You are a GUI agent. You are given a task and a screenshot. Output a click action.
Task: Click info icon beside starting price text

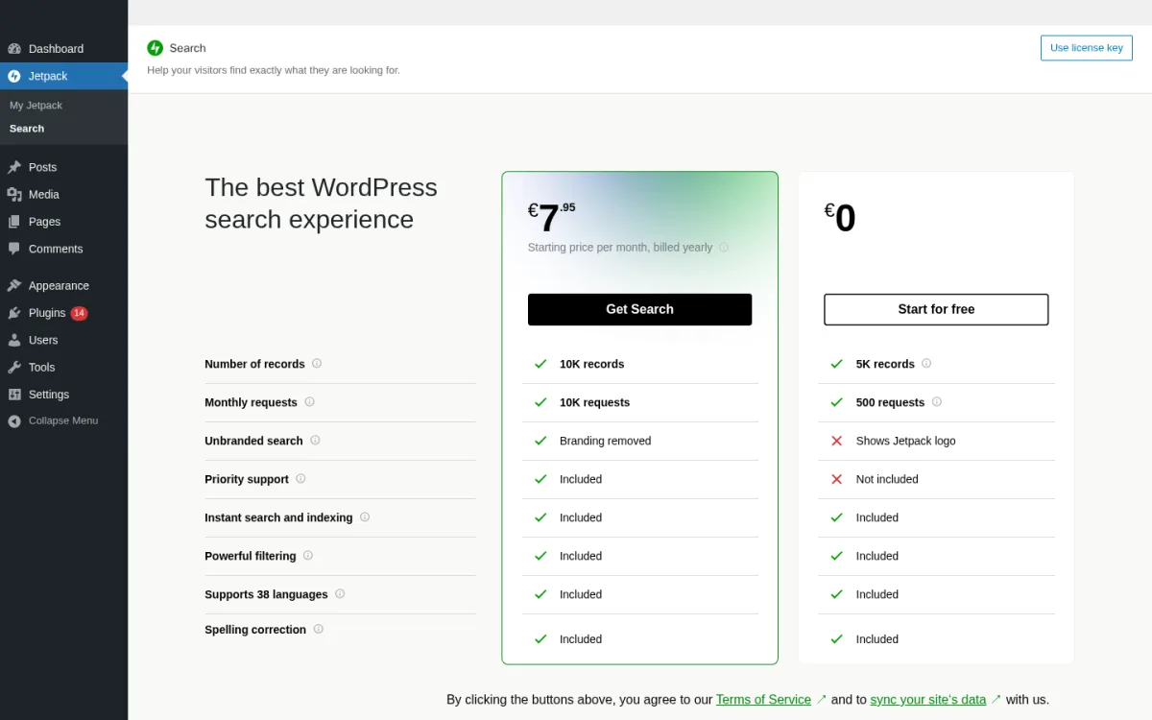click(x=724, y=248)
